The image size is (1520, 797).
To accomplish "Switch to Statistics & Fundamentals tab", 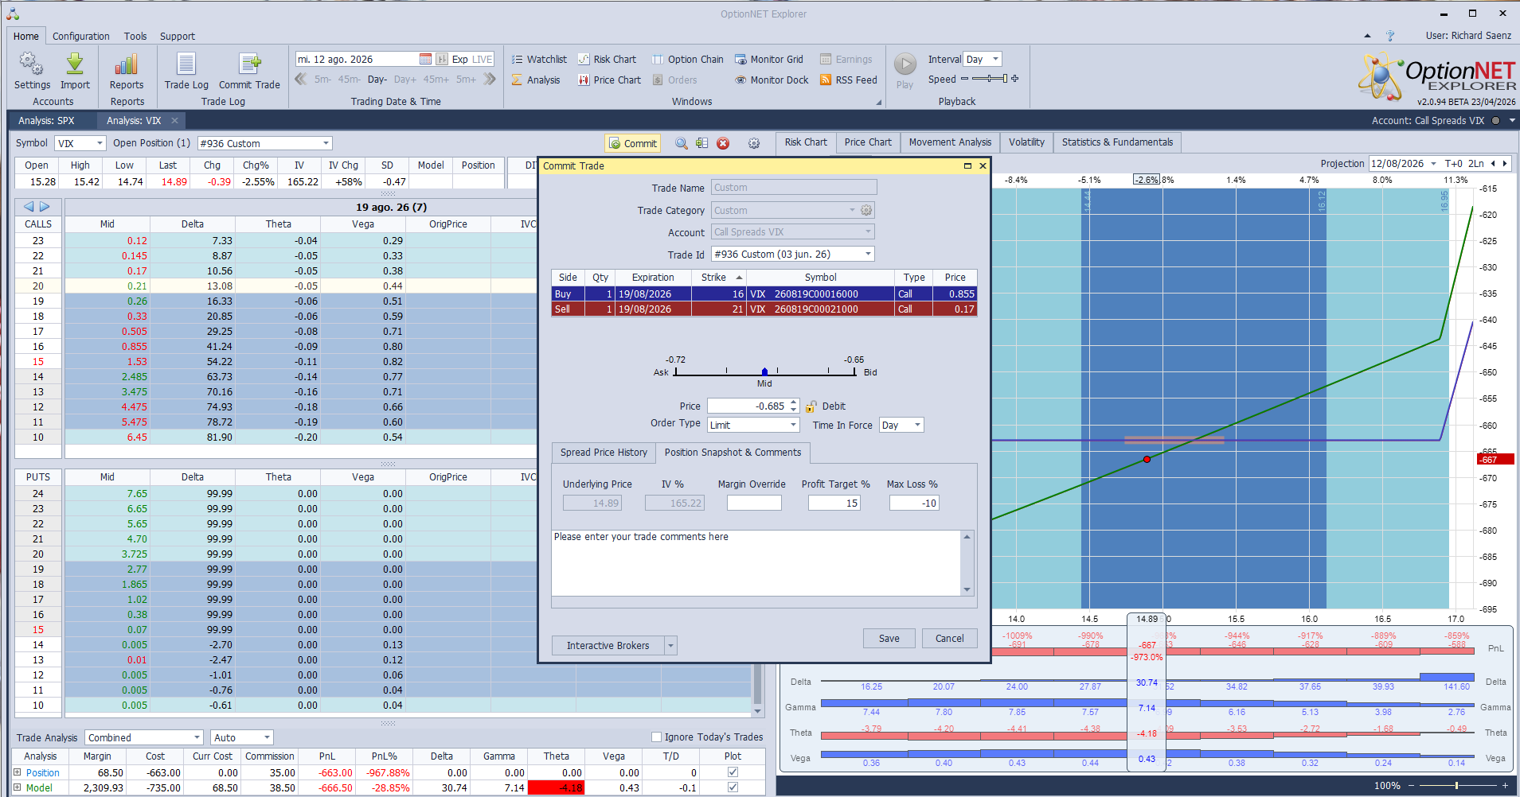I will (x=1117, y=142).
